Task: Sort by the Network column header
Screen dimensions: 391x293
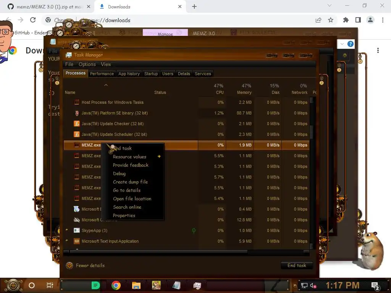Action: point(299,92)
